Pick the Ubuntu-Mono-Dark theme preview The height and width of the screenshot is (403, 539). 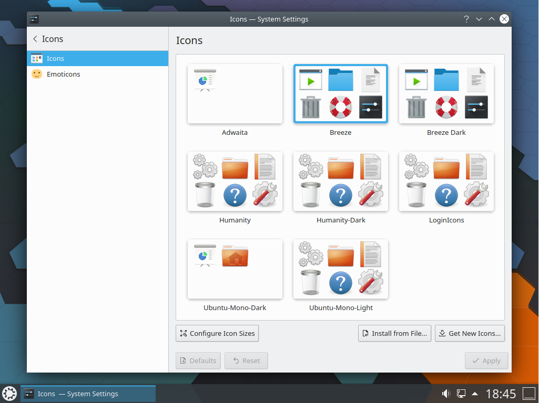pyautogui.click(x=235, y=269)
